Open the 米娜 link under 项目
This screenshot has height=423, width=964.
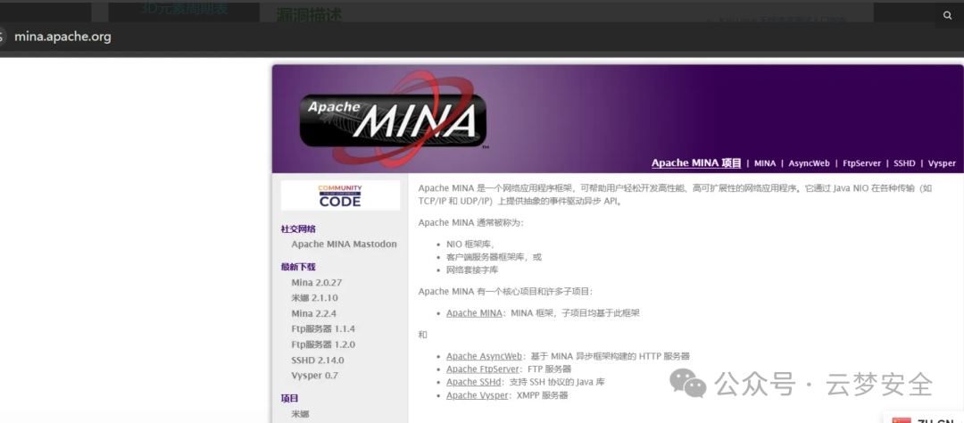(x=300, y=414)
